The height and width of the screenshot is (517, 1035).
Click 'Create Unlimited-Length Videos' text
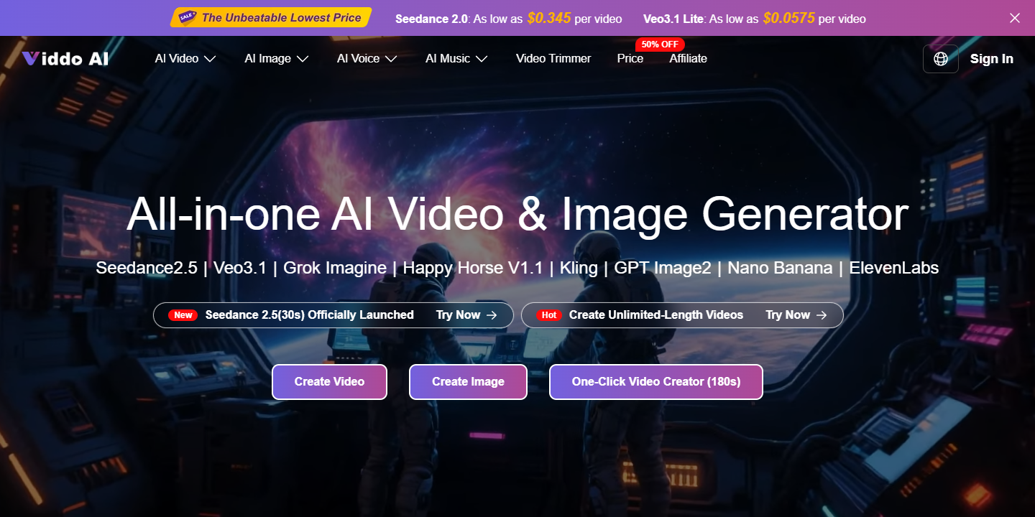pos(656,315)
